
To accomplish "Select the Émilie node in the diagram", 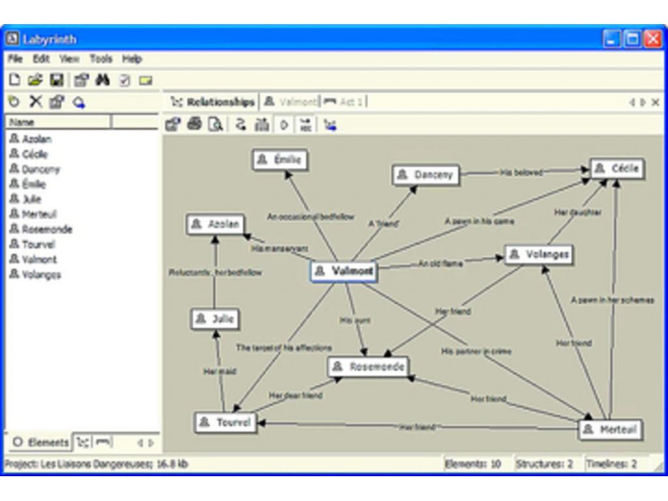I will click(280, 160).
